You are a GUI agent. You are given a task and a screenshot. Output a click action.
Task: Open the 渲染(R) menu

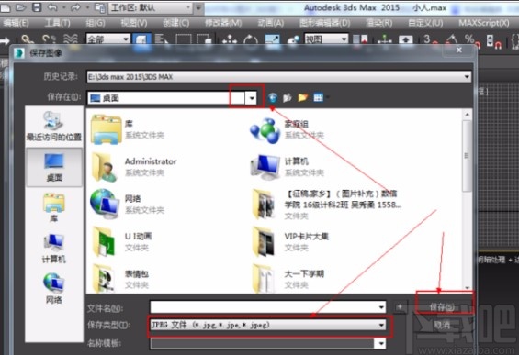point(379,23)
